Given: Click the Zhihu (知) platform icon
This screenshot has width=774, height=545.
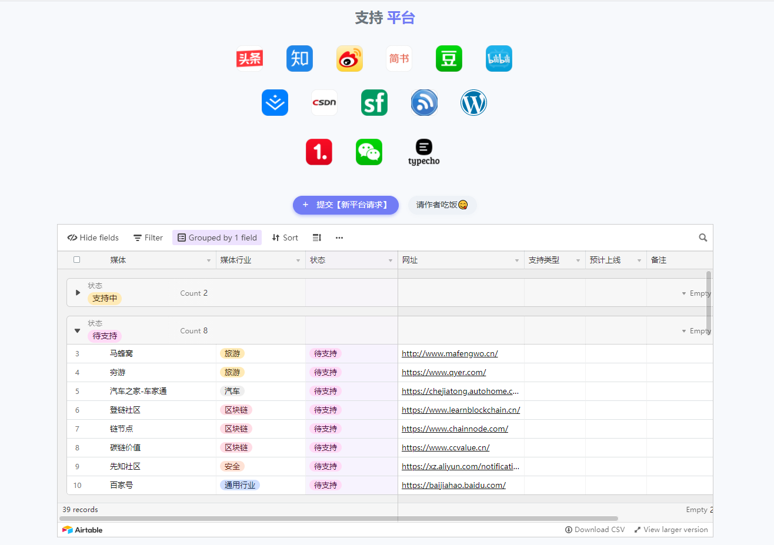Looking at the screenshot, I should [x=299, y=59].
